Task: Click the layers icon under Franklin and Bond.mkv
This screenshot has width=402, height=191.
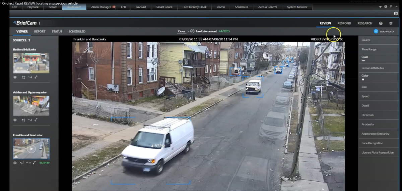Action: [x=15, y=163]
